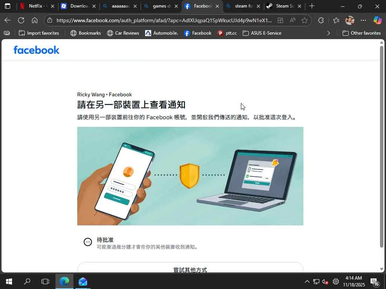Open the tab actions menu icon

(8, 6)
